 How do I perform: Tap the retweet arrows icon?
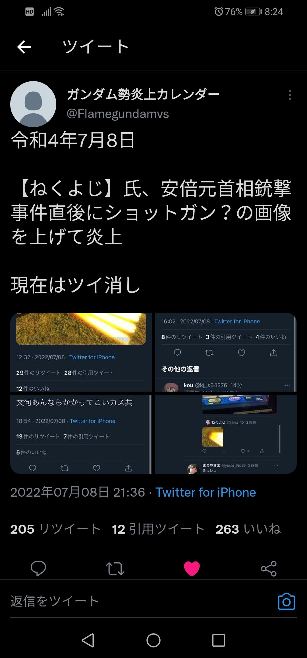115,569
